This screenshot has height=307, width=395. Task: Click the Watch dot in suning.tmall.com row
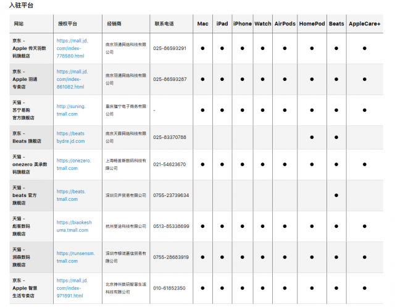[x=263, y=110]
